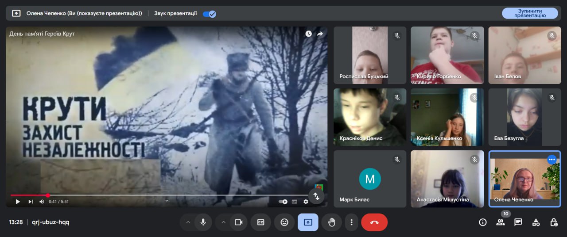
Task: Open host controls lock icon
Action: 554,222
